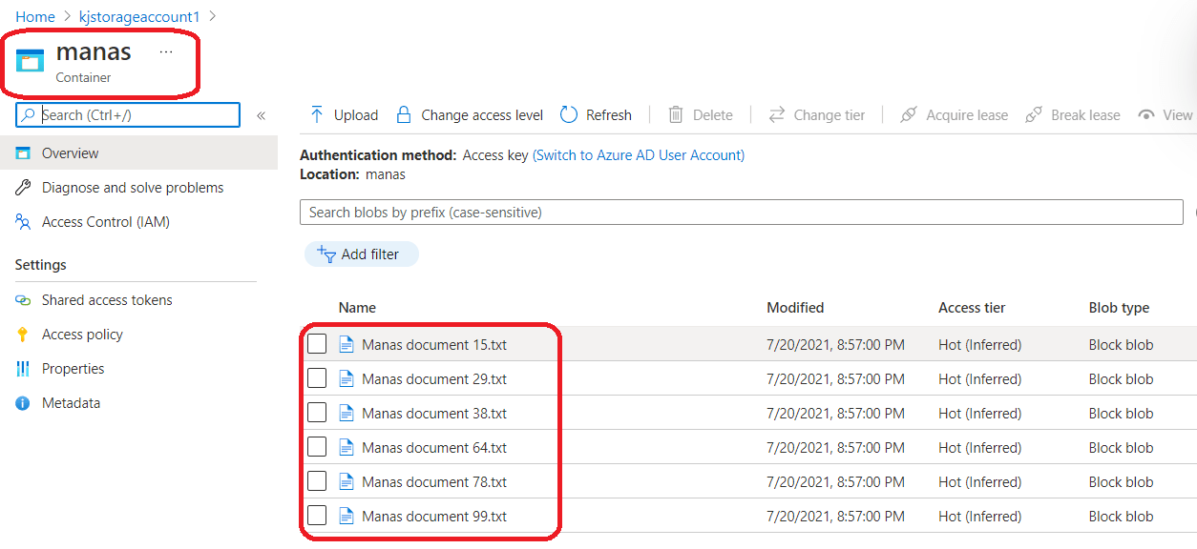This screenshot has height=549, width=1197.
Task: Click the file icon of Manas document 15.txt
Action: (346, 344)
